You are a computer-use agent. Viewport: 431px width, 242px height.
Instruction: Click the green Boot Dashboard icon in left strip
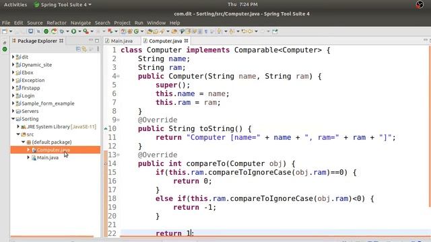point(5,49)
